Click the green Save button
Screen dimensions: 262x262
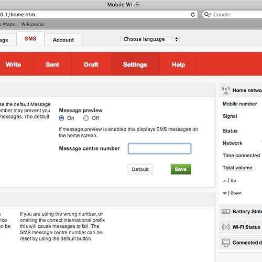[181, 169]
